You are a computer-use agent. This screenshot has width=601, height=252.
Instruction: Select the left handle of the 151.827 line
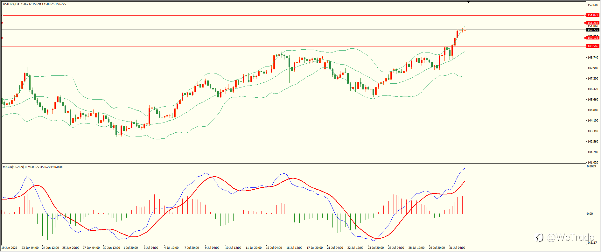click(x=2, y=15)
